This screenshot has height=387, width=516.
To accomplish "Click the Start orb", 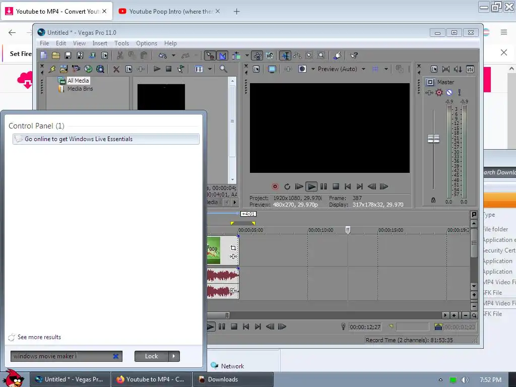I will point(15,378).
